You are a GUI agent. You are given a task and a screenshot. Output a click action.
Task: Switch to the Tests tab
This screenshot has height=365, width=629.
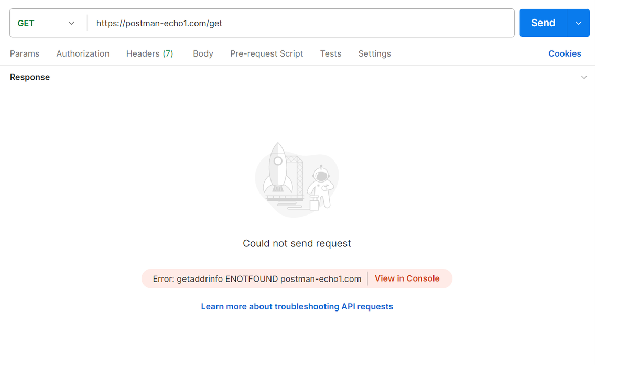(x=330, y=53)
